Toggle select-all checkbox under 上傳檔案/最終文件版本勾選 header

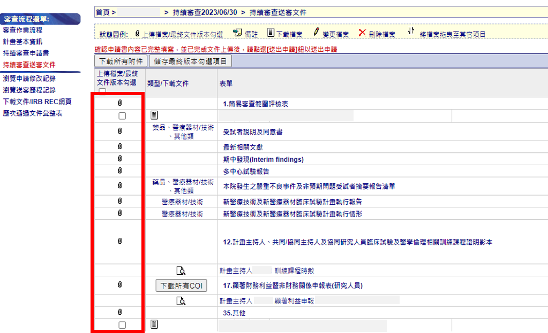tap(102, 91)
